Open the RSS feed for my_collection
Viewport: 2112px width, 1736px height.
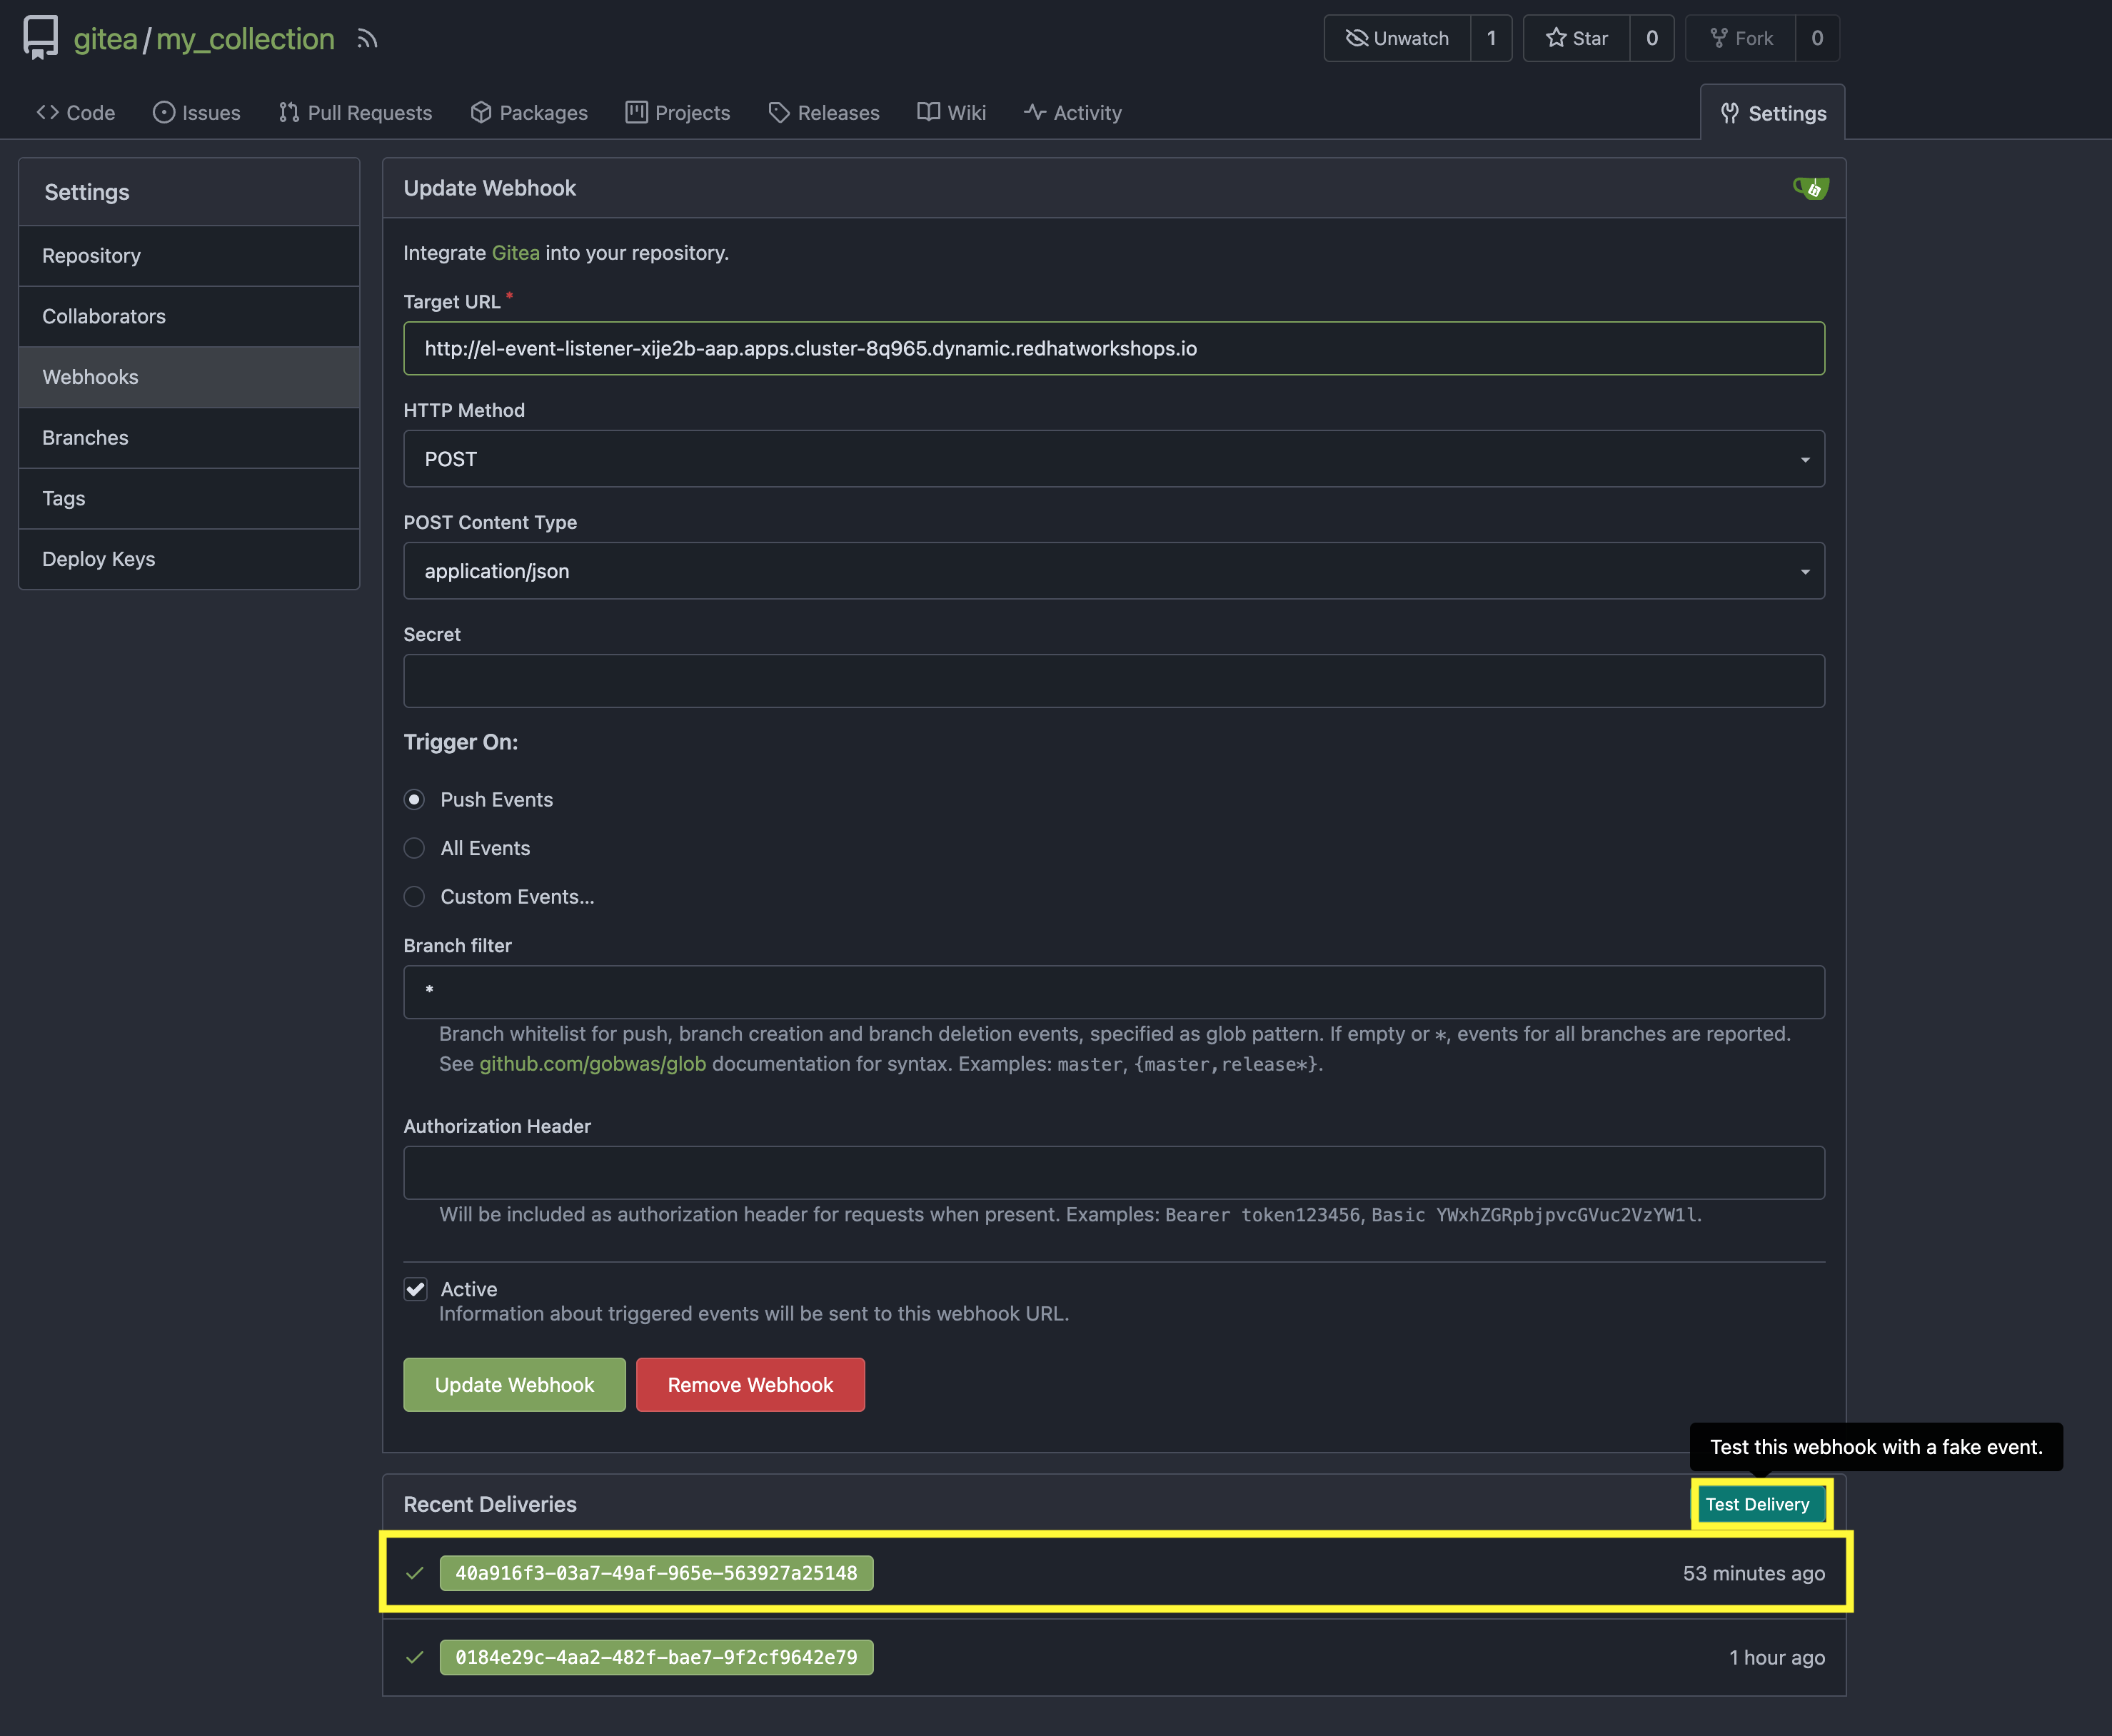click(x=367, y=38)
